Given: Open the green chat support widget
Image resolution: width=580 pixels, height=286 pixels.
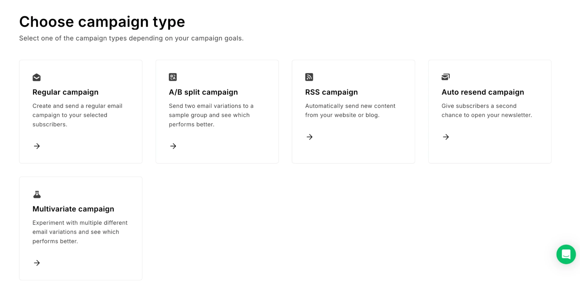Looking at the screenshot, I should coord(566,254).
